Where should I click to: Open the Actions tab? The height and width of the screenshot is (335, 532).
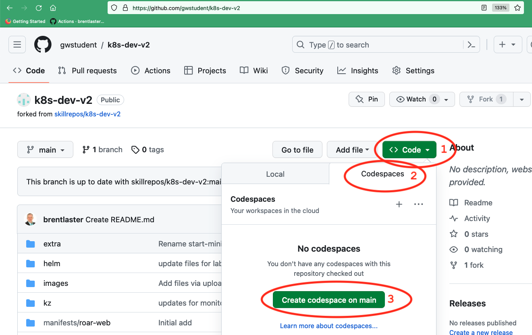point(151,70)
